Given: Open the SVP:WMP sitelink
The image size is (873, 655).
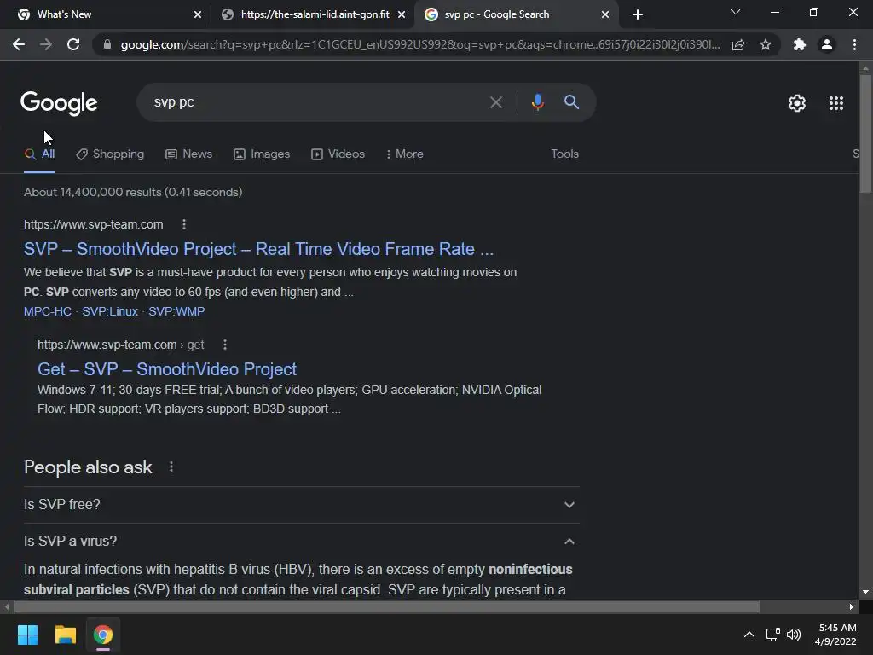Looking at the screenshot, I should [176, 312].
